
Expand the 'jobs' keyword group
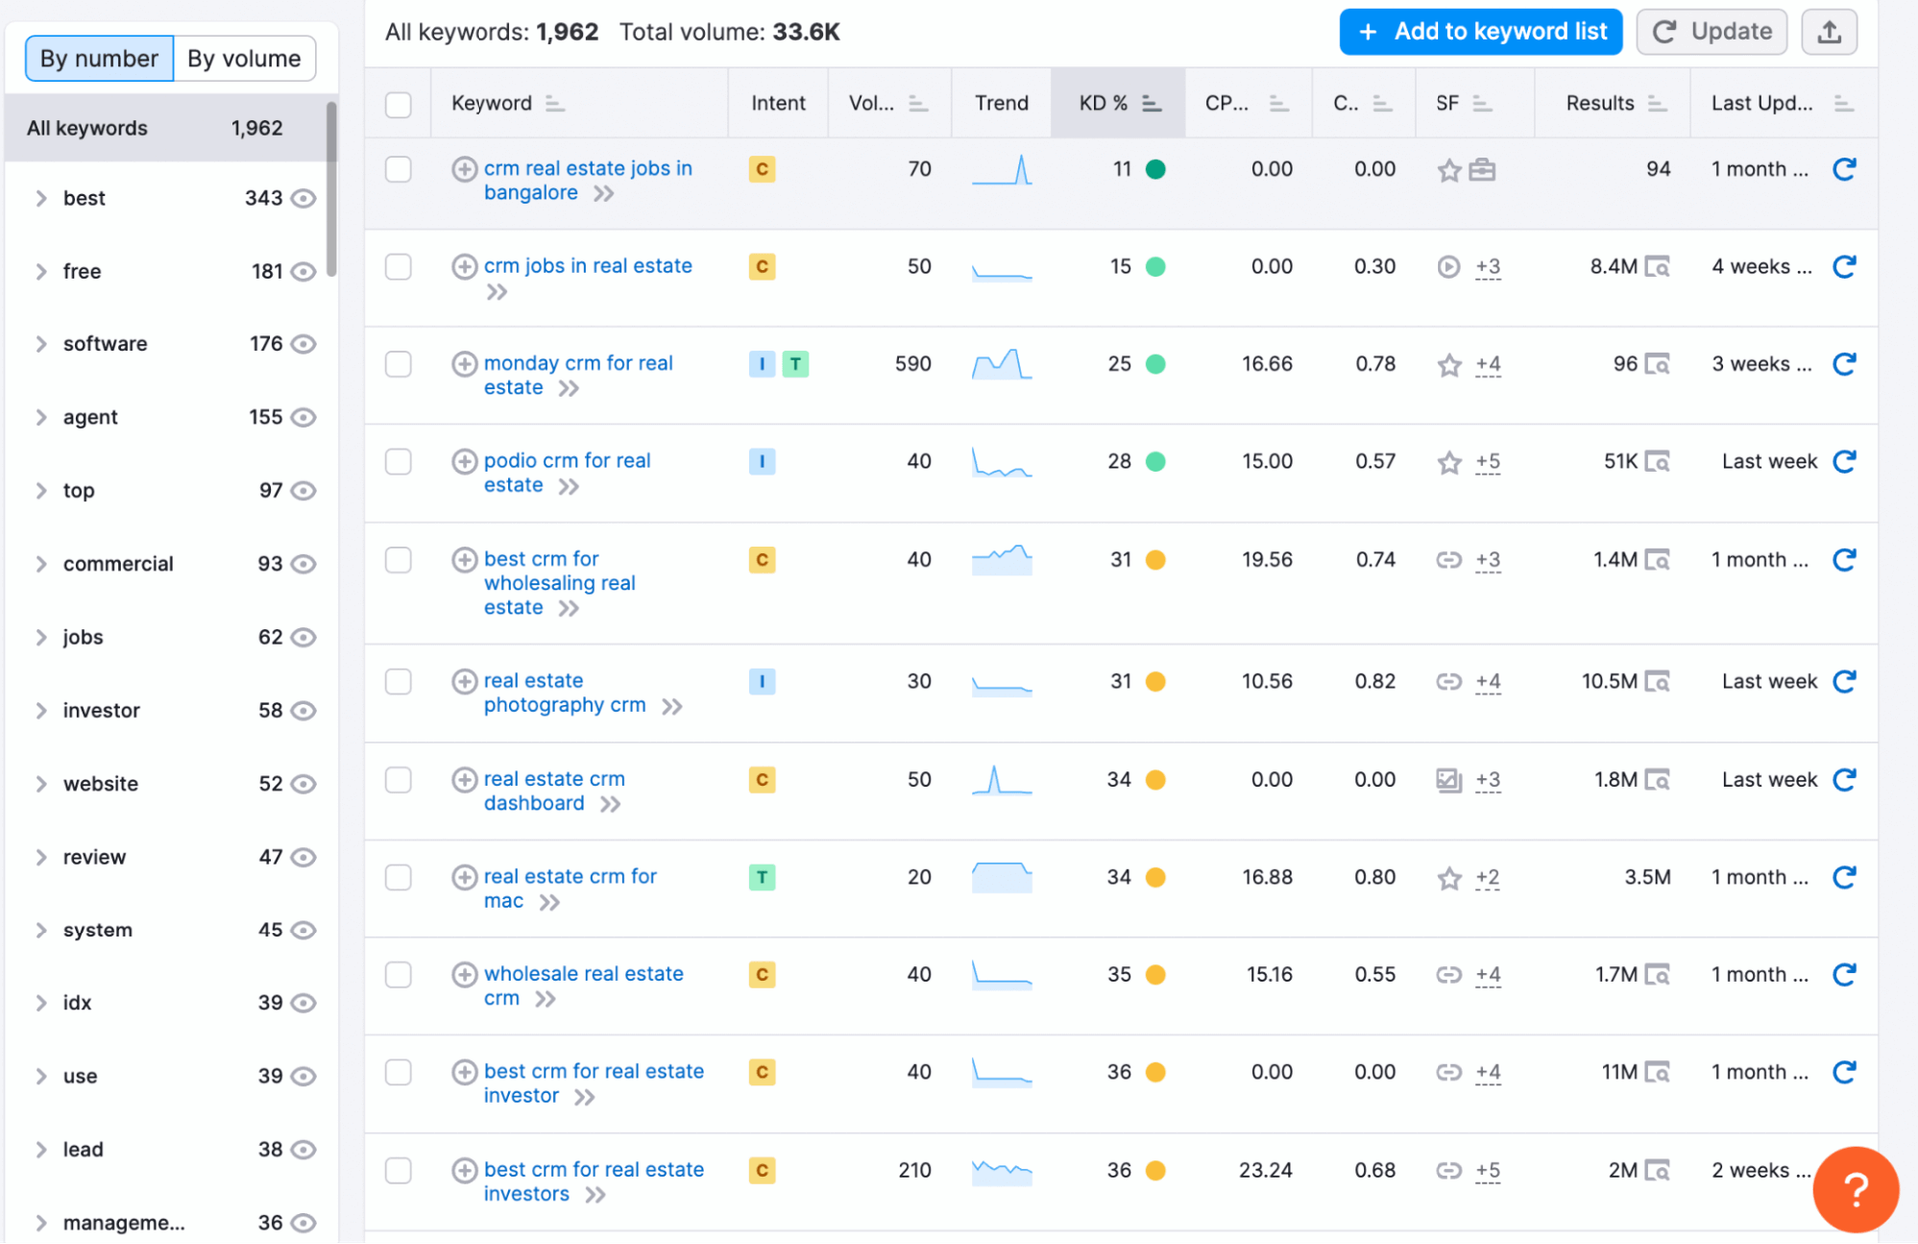(x=41, y=637)
